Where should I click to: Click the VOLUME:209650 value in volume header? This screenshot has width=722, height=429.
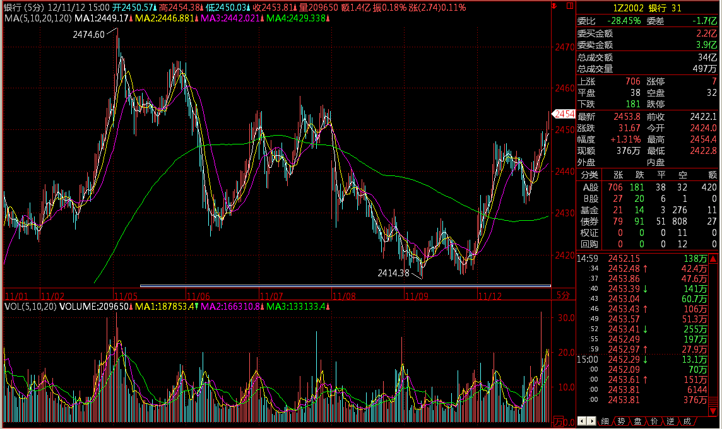(x=94, y=307)
